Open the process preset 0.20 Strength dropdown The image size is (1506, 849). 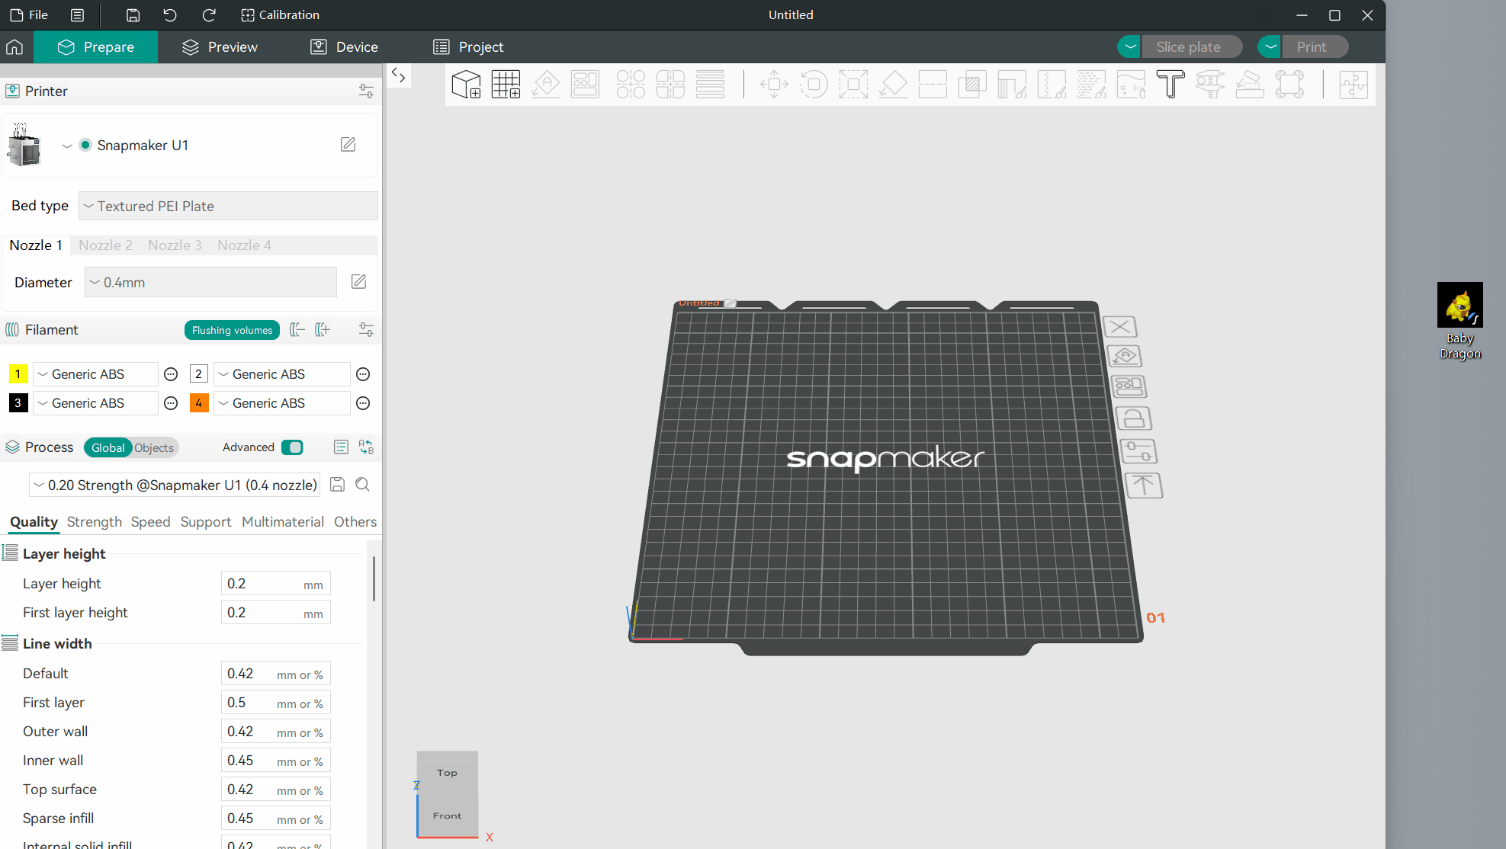pyautogui.click(x=175, y=485)
